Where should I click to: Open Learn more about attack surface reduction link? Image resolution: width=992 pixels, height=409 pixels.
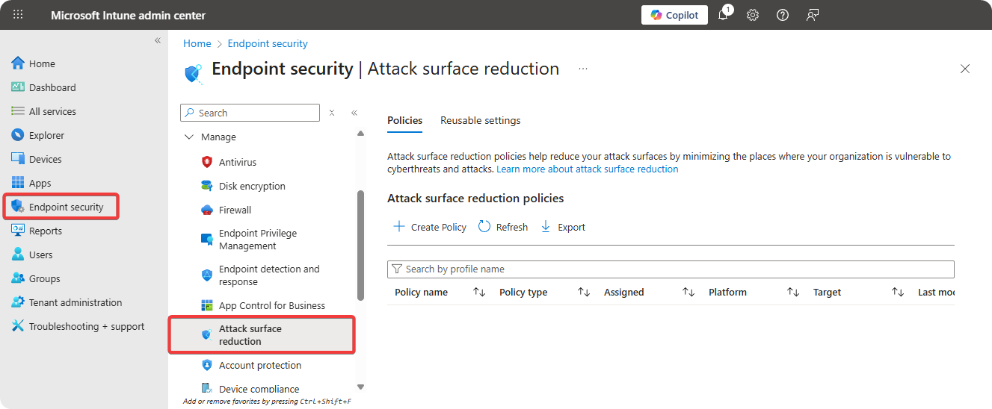click(587, 169)
